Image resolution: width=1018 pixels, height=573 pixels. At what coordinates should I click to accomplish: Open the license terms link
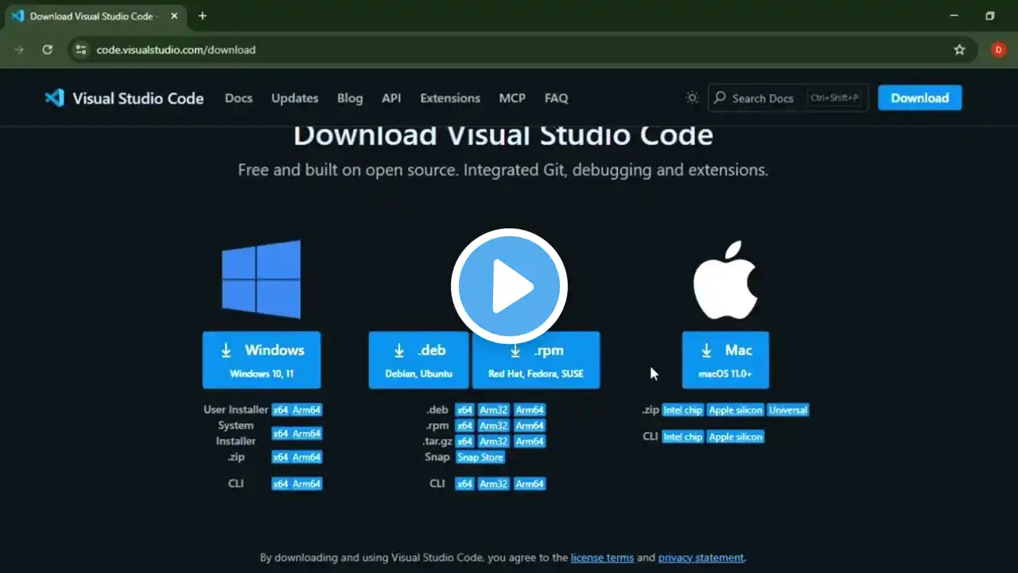point(602,558)
